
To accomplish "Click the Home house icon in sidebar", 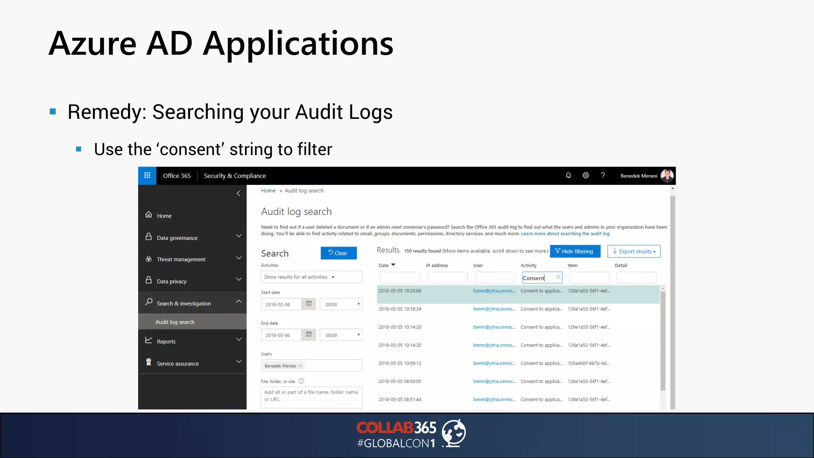I will (149, 215).
